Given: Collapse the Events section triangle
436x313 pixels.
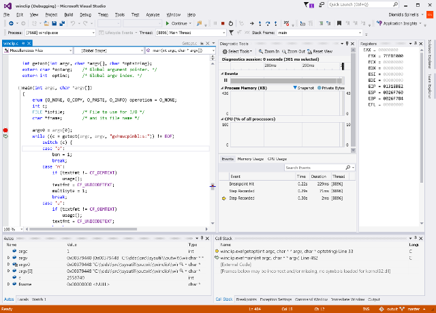Looking at the screenshot, I should pyautogui.click(x=222, y=74).
